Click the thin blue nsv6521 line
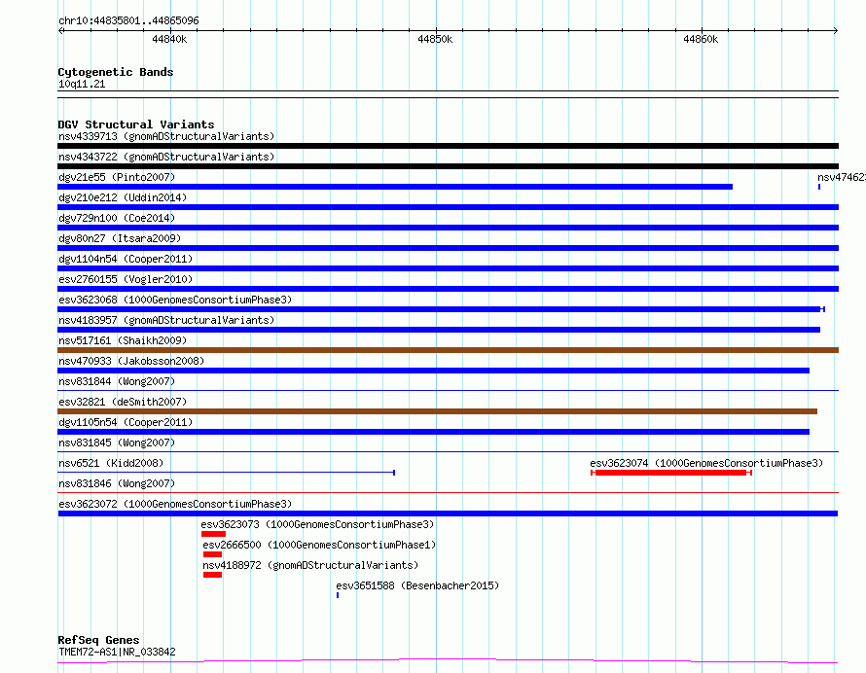The image size is (866, 673). [226, 473]
